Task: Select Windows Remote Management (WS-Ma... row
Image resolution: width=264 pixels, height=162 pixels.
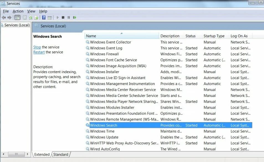Action: tap(168, 119)
